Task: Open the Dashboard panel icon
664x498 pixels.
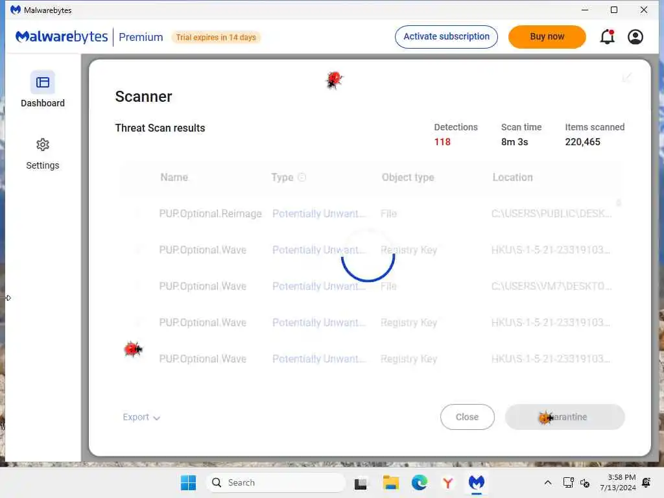Action: point(42,82)
